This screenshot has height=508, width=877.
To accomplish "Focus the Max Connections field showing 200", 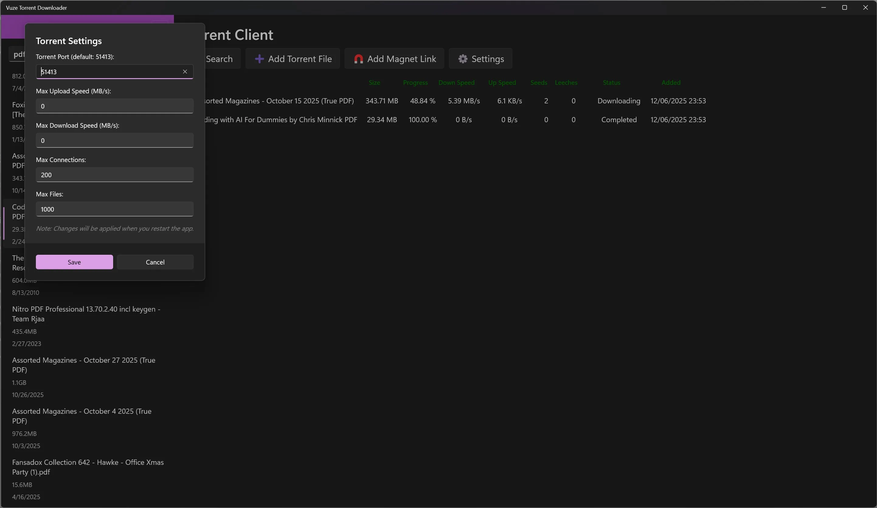I will (115, 175).
